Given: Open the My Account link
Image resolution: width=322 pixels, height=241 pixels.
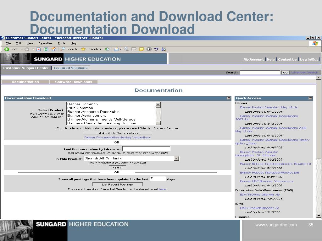Looking at the screenshot, I should point(253,59).
